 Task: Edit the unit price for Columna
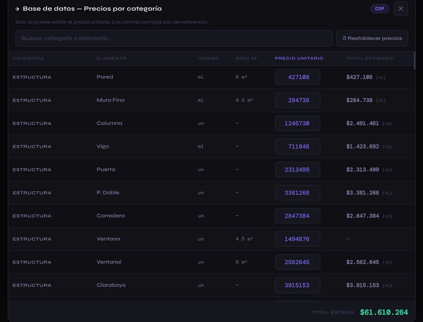[297, 124]
